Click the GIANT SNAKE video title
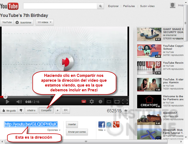This screenshot has height=144, width=188. [x=173, y=31]
